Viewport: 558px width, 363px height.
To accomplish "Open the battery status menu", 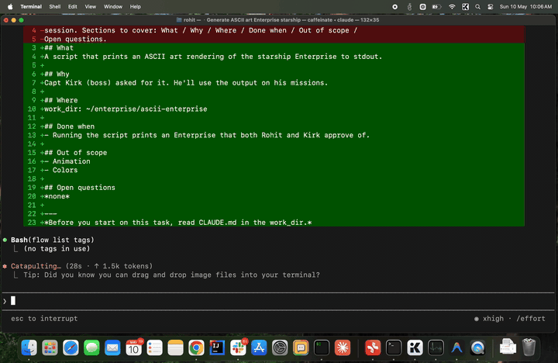I will tap(436, 6).
